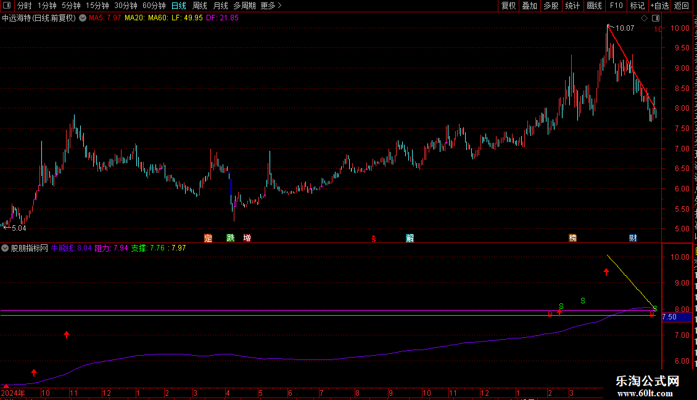Click the 5.04 low price label

tap(19, 228)
